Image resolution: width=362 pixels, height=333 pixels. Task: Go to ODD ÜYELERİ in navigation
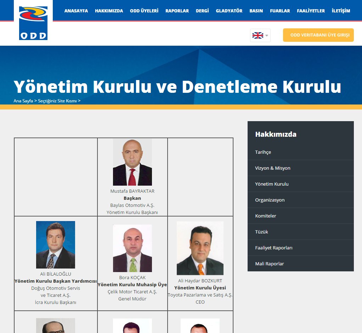pyautogui.click(x=144, y=11)
